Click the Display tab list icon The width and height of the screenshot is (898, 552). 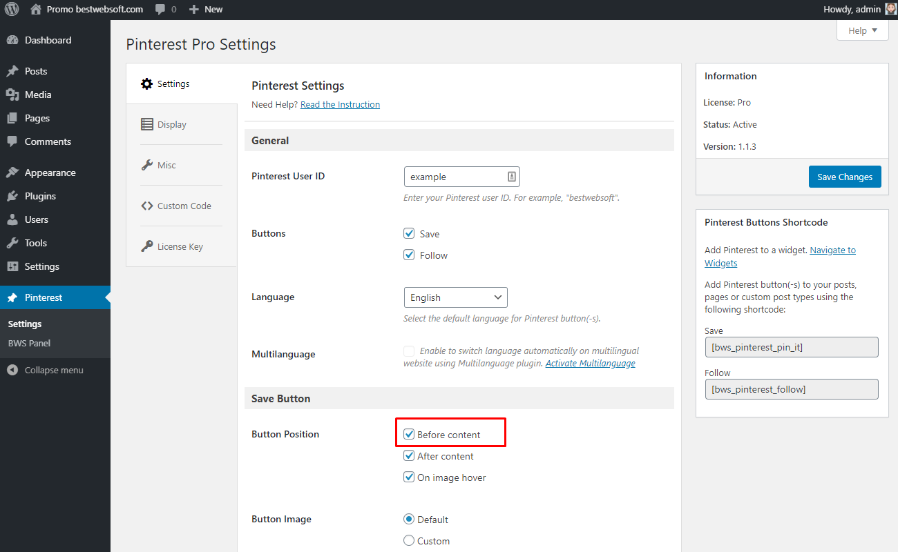146,124
